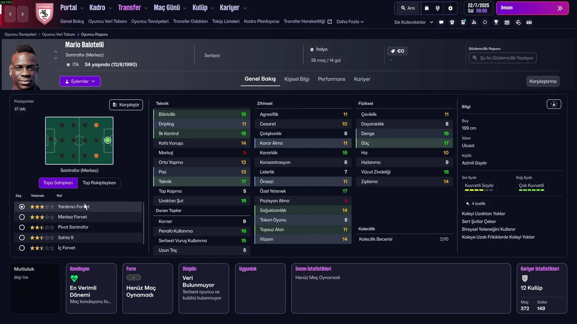Open Kariyer player tab

(x=362, y=79)
